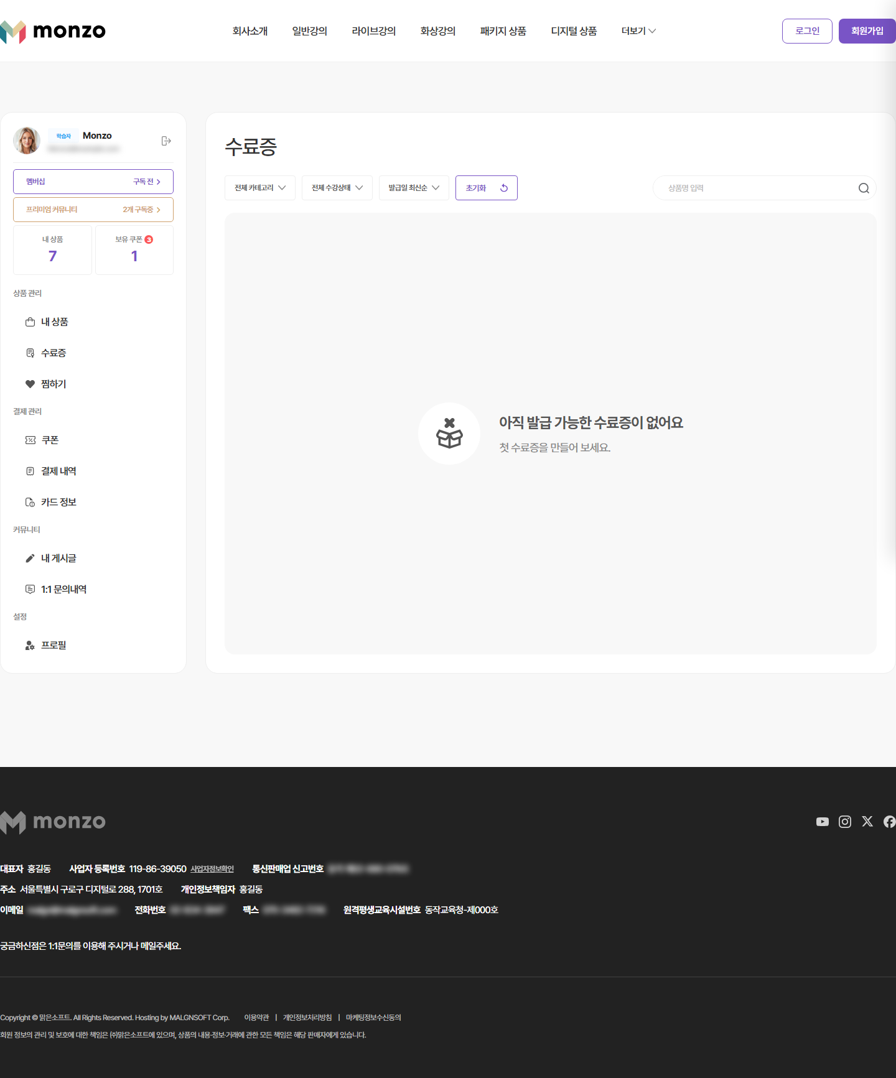Open 이용약관 link in footer
Screen dimensions: 896x1078
[x=256, y=1018]
